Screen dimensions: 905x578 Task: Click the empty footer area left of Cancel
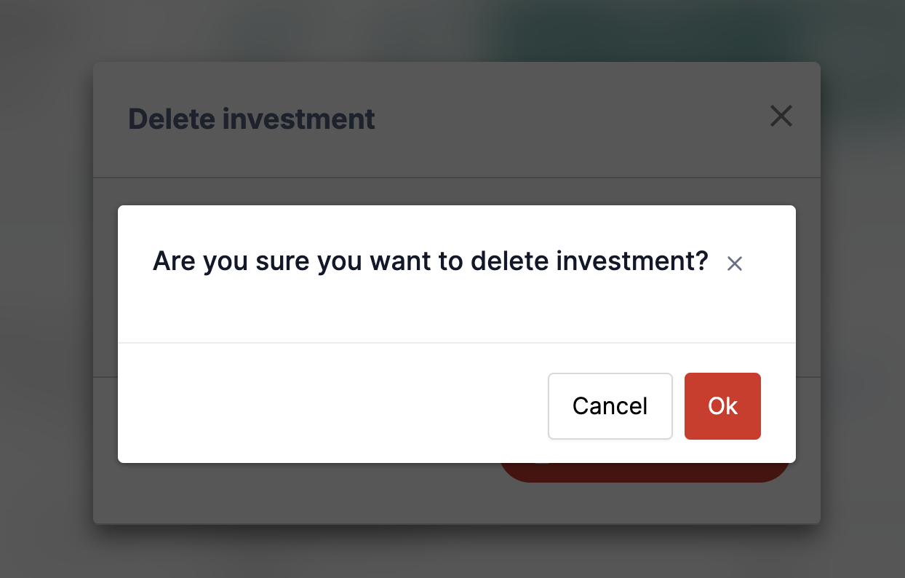pos(331,403)
